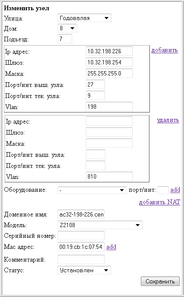
Task: Open the Дом house number dropdown
Action: (67, 29)
